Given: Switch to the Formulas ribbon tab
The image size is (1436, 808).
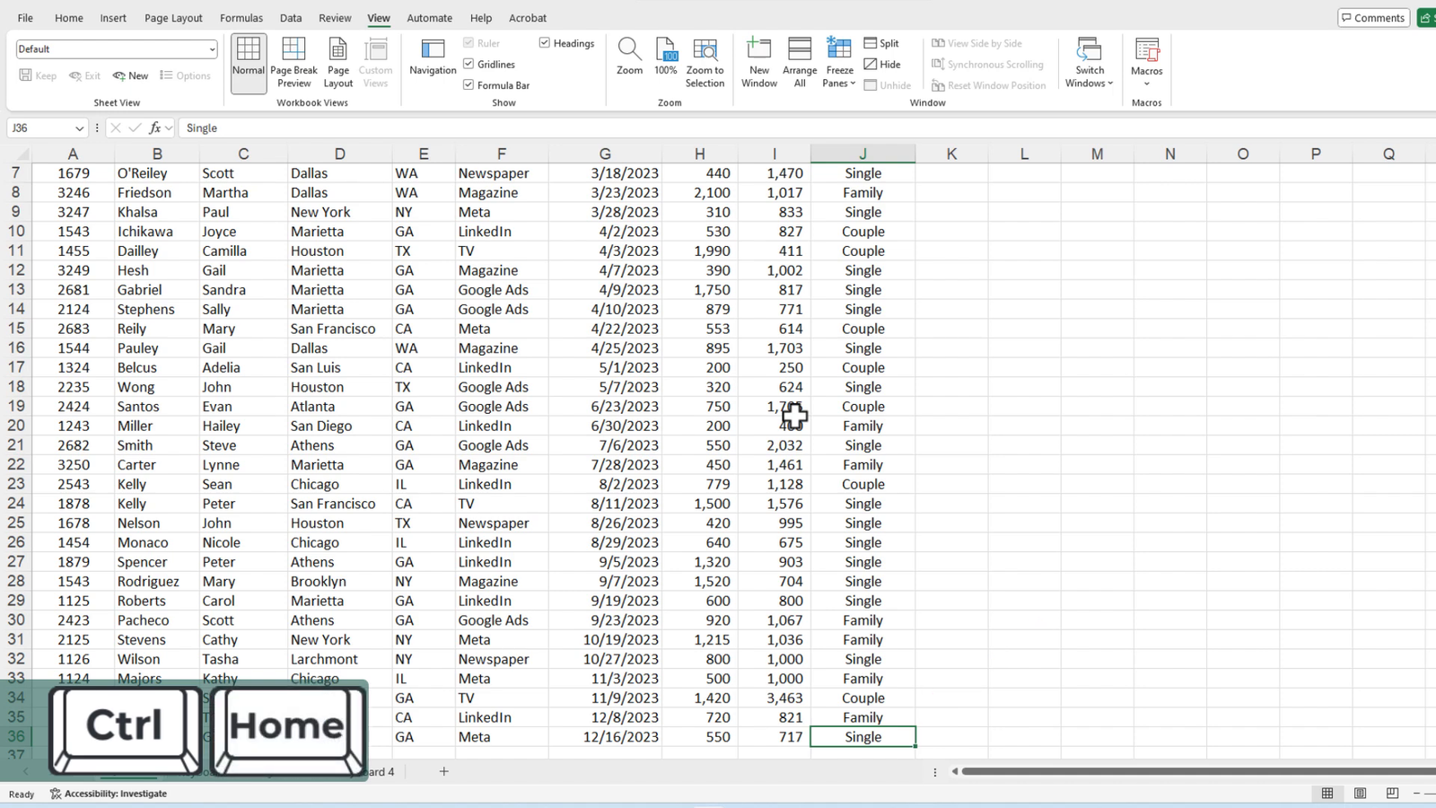Looking at the screenshot, I should coord(241,17).
